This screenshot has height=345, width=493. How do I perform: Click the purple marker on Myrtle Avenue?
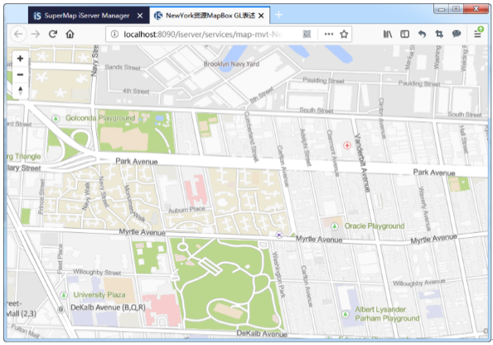tap(279, 235)
